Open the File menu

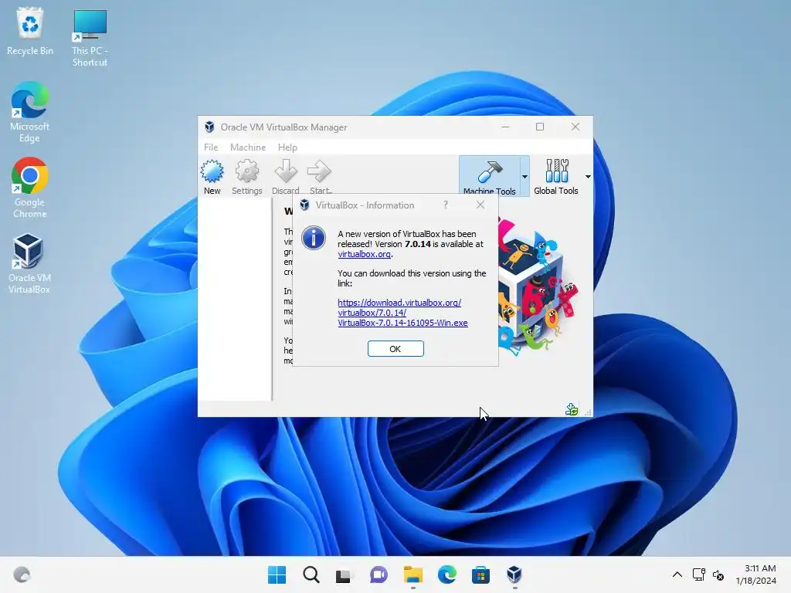click(x=211, y=147)
